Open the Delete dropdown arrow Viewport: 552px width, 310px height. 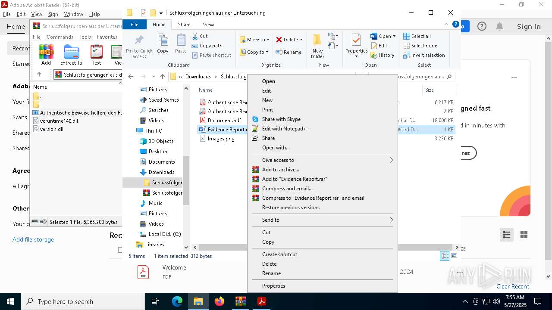coord(301,40)
